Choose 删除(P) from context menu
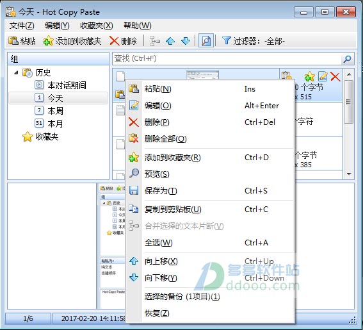The width and height of the screenshot is (363, 330). click(x=210, y=122)
